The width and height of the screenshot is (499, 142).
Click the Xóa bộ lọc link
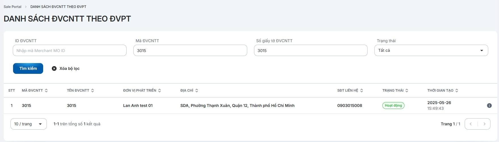pos(70,68)
